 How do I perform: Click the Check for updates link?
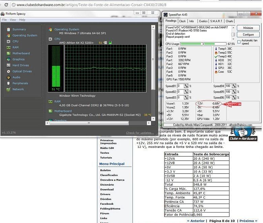[x=140, y=133]
